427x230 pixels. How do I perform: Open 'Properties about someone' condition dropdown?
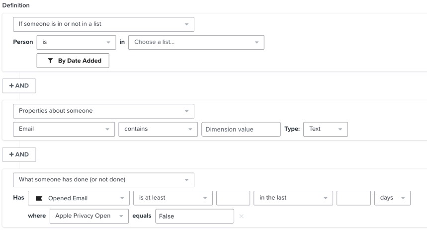click(x=103, y=111)
